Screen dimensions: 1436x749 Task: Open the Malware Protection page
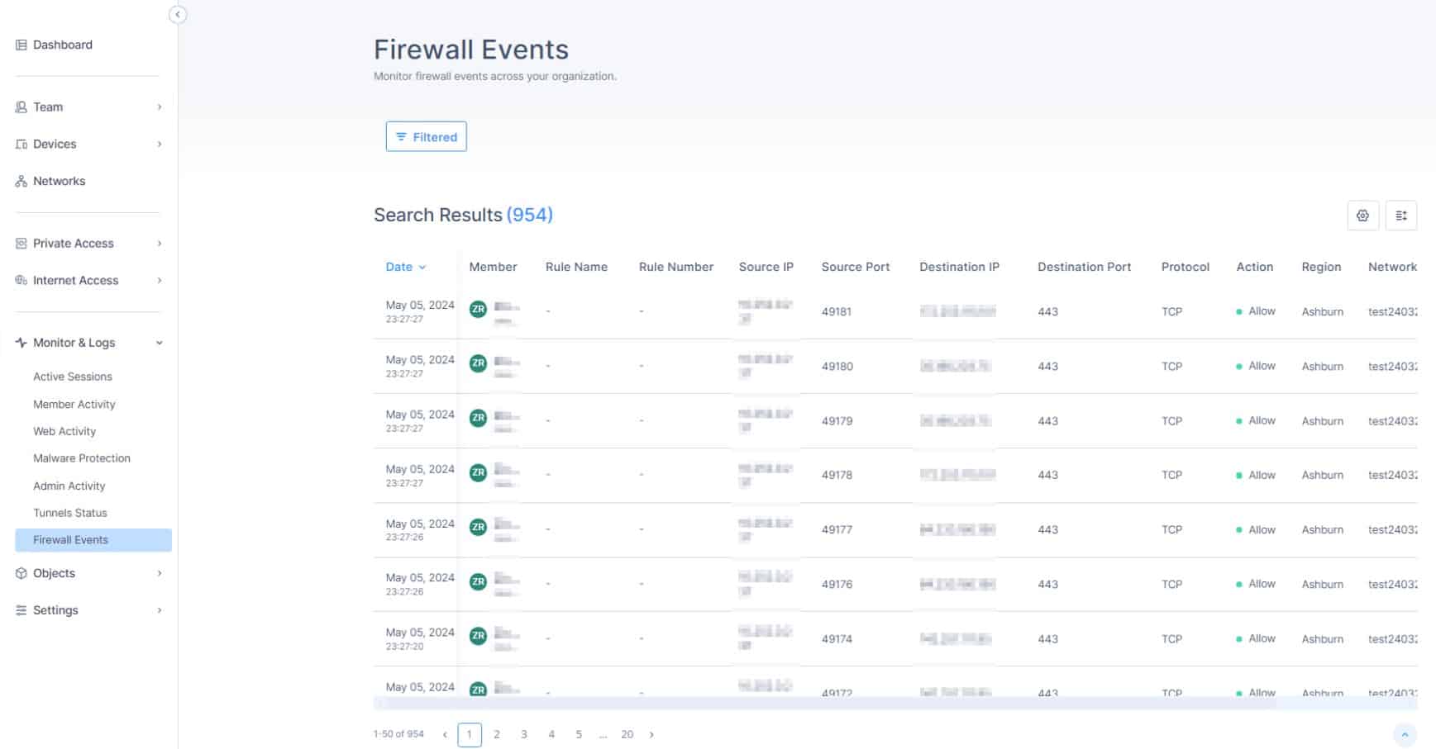coord(81,457)
